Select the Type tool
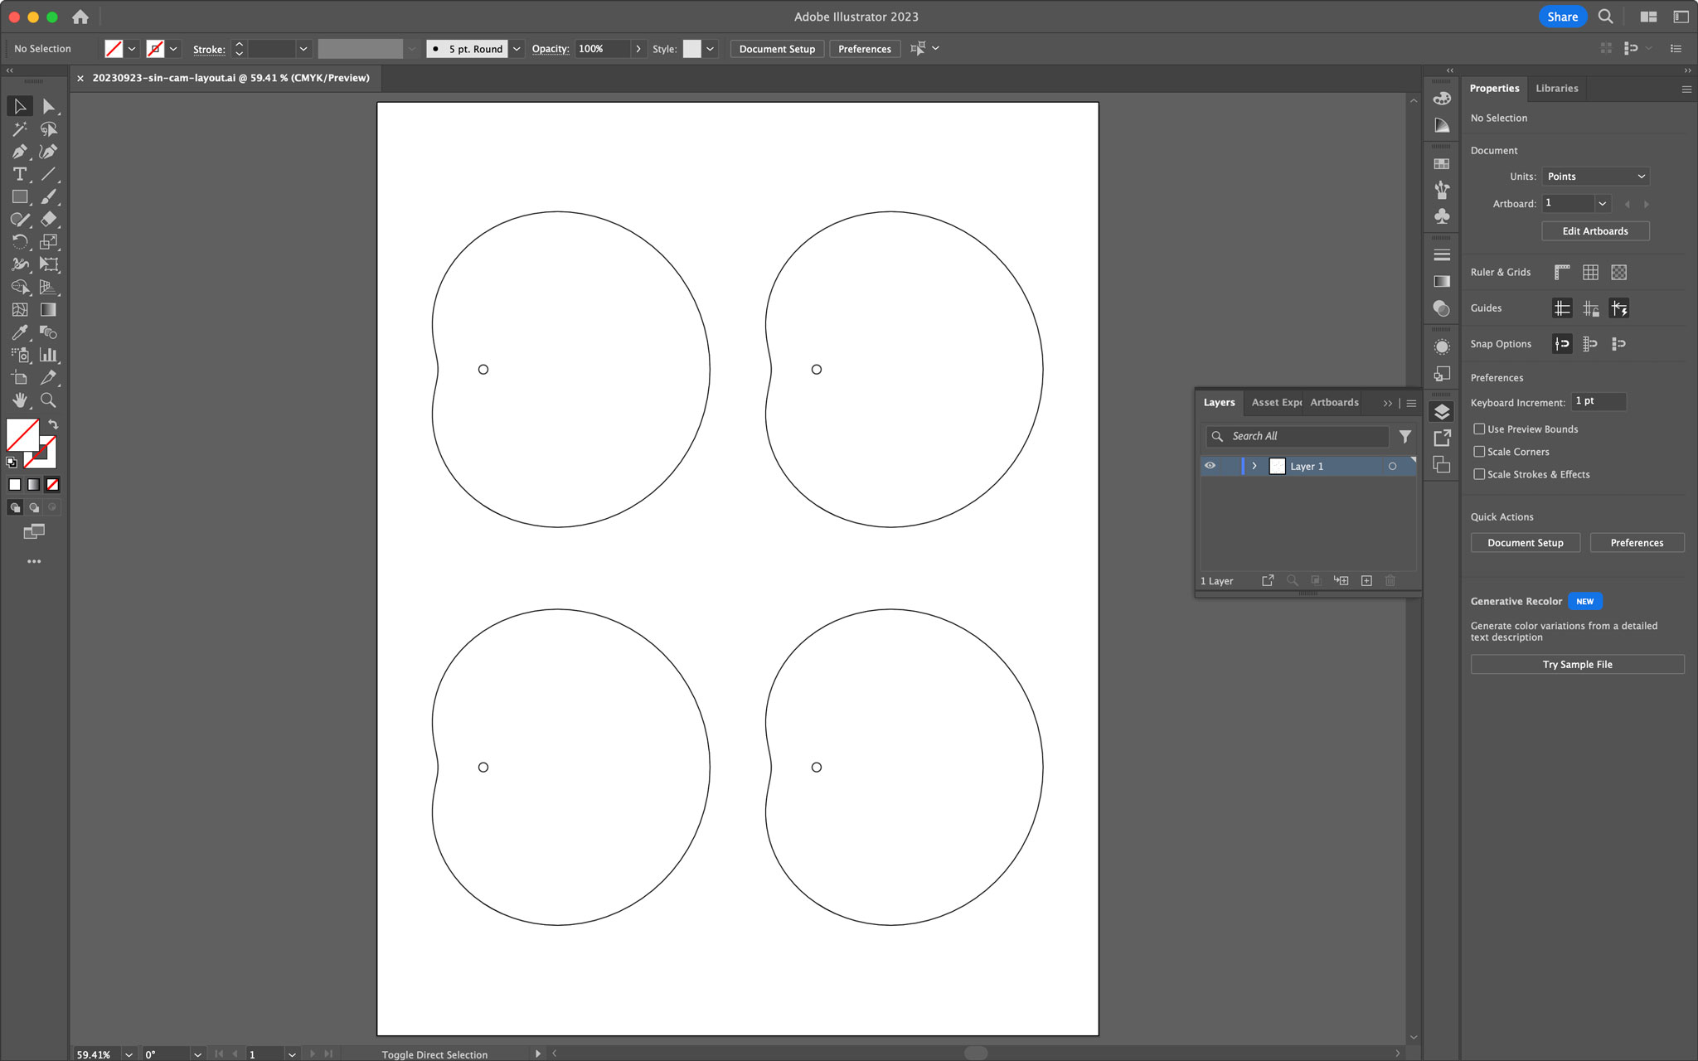The image size is (1698, 1061). tap(19, 174)
